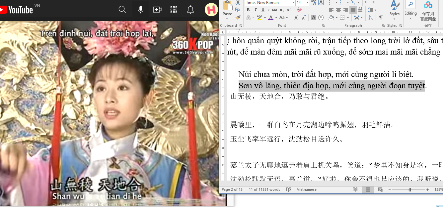This screenshot has height=207, width=443.
Task: Open the Font dialog launcher
Action: pyautogui.click(x=323, y=25)
